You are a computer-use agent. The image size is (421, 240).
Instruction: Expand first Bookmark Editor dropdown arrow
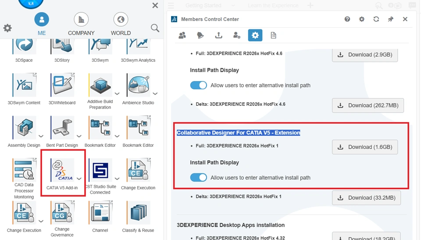pos(117,136)
